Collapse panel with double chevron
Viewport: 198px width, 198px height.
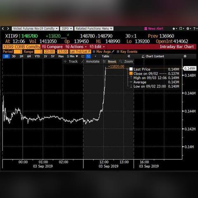coord(129,56)
